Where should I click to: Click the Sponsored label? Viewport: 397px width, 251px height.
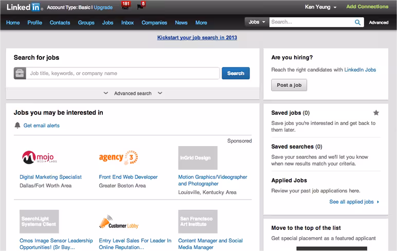click(x=240, y=141)
